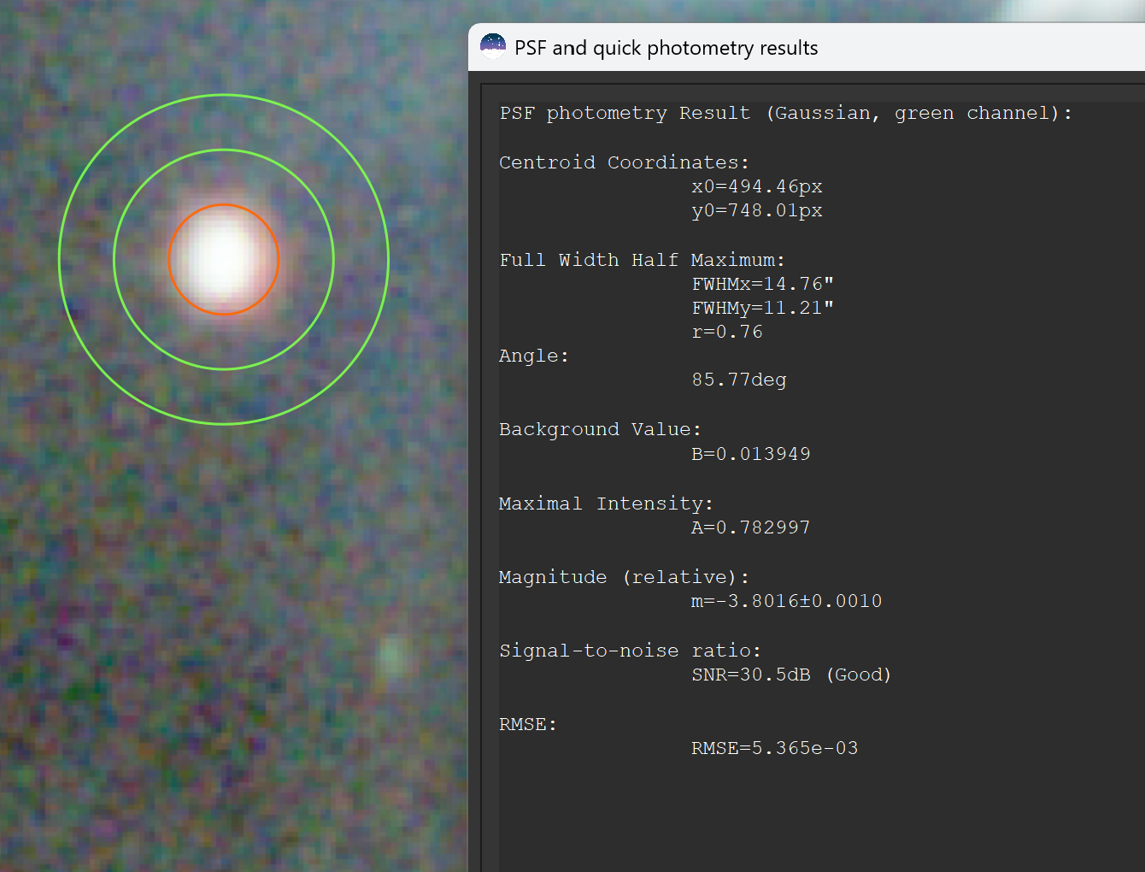Image resolution: width=1145 pixels, height=872 pixels.
Task: Click the A=0.782997 intensity value
Action: (x=750, y=527)
